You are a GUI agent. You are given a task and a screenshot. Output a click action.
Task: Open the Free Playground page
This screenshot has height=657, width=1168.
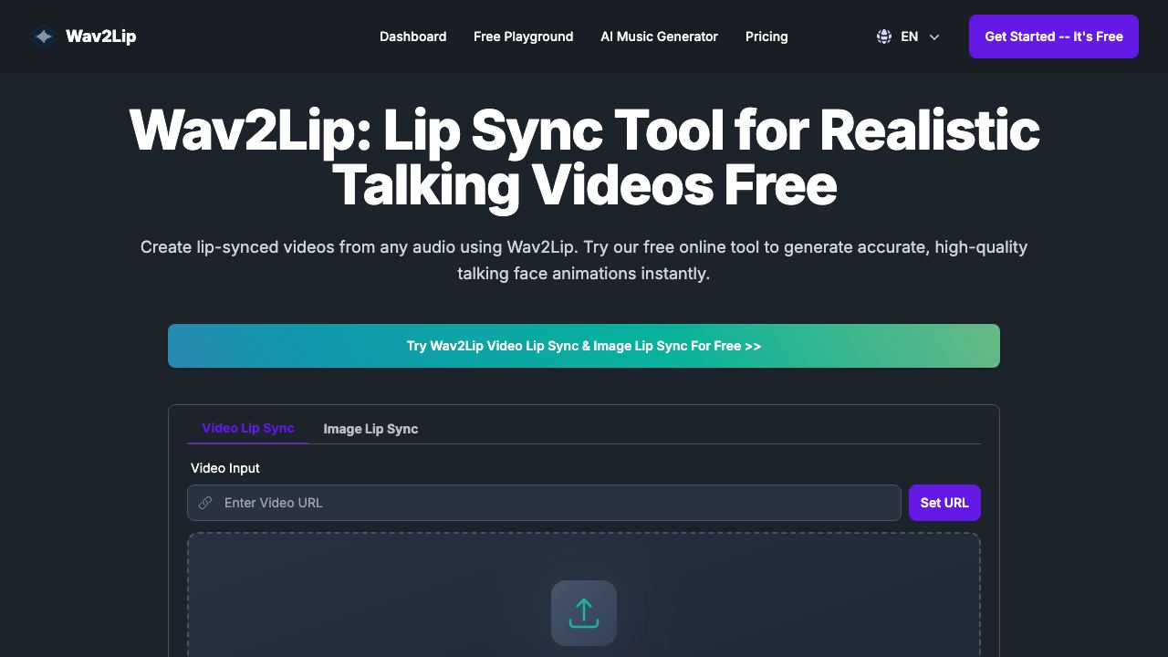[x=524, y=36]
